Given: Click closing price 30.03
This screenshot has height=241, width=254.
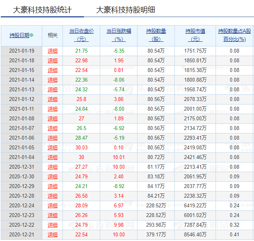Looking at the screenshot, I should tap(82, 148).
